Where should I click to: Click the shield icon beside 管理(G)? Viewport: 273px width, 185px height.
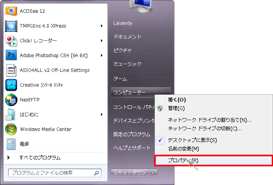pos(160,108)
